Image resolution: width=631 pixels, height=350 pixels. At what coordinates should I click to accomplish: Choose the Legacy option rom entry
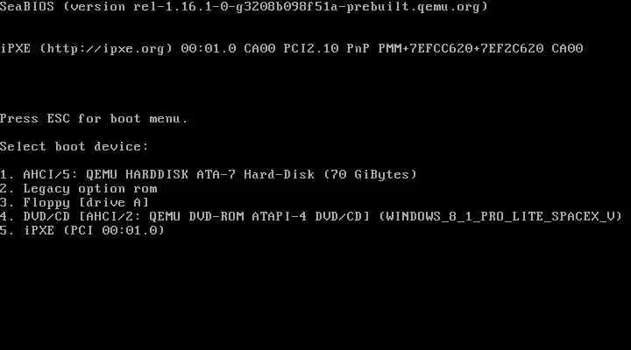(x=79, y=188)
